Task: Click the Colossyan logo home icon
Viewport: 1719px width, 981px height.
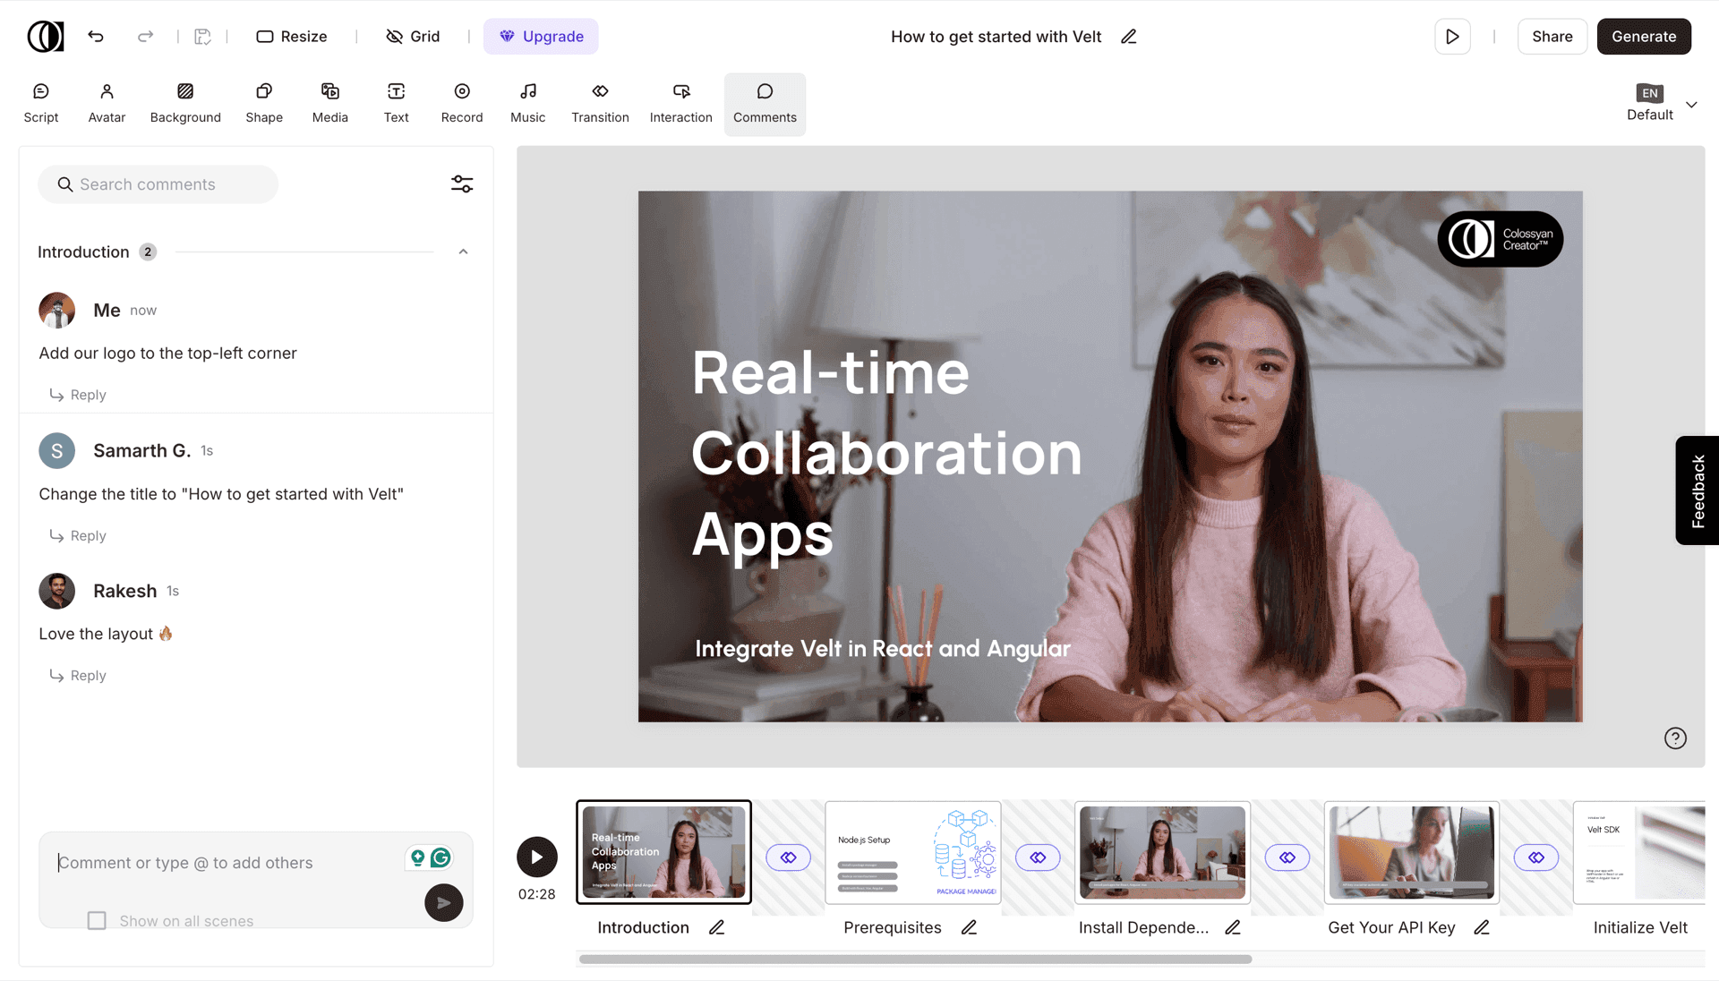Action: 46,37
